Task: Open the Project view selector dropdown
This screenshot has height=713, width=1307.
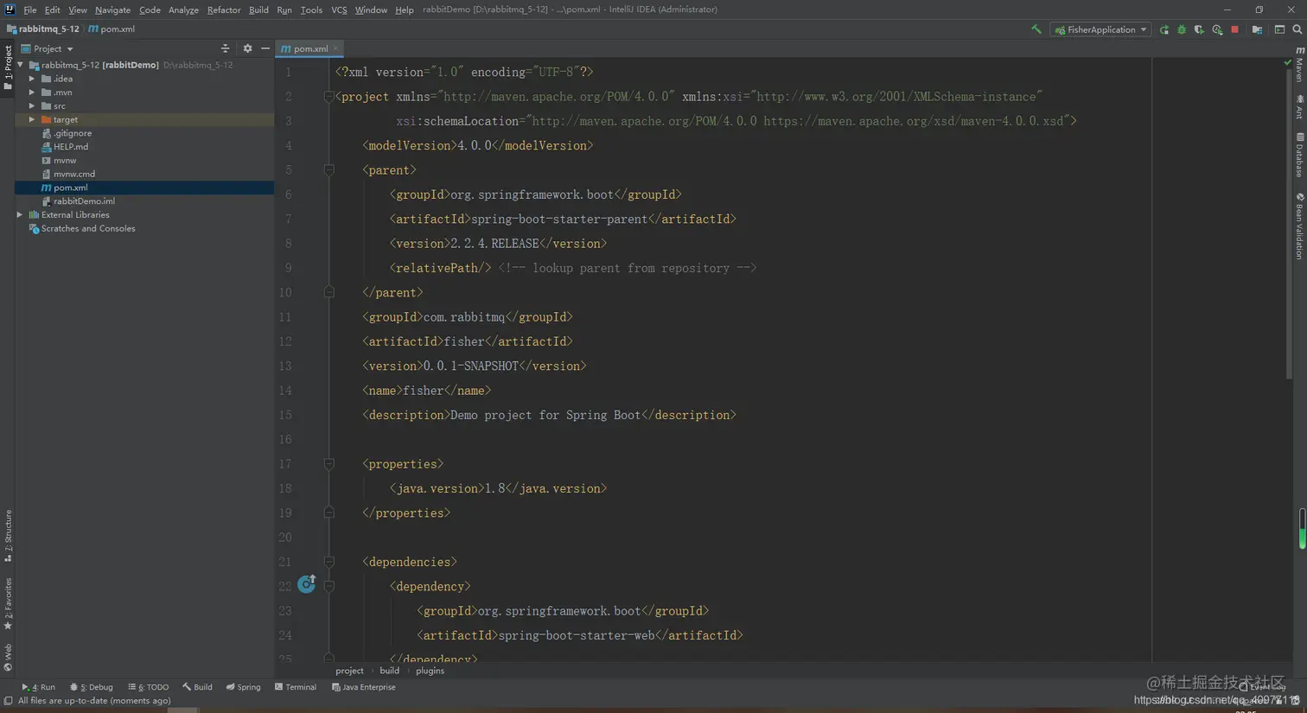Action: (48, 48)
